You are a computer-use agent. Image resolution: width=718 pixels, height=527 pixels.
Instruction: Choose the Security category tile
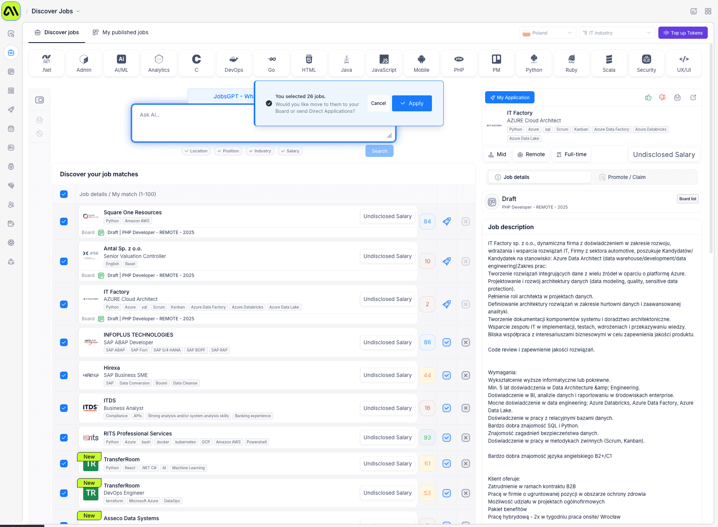[x=646, y=63]
